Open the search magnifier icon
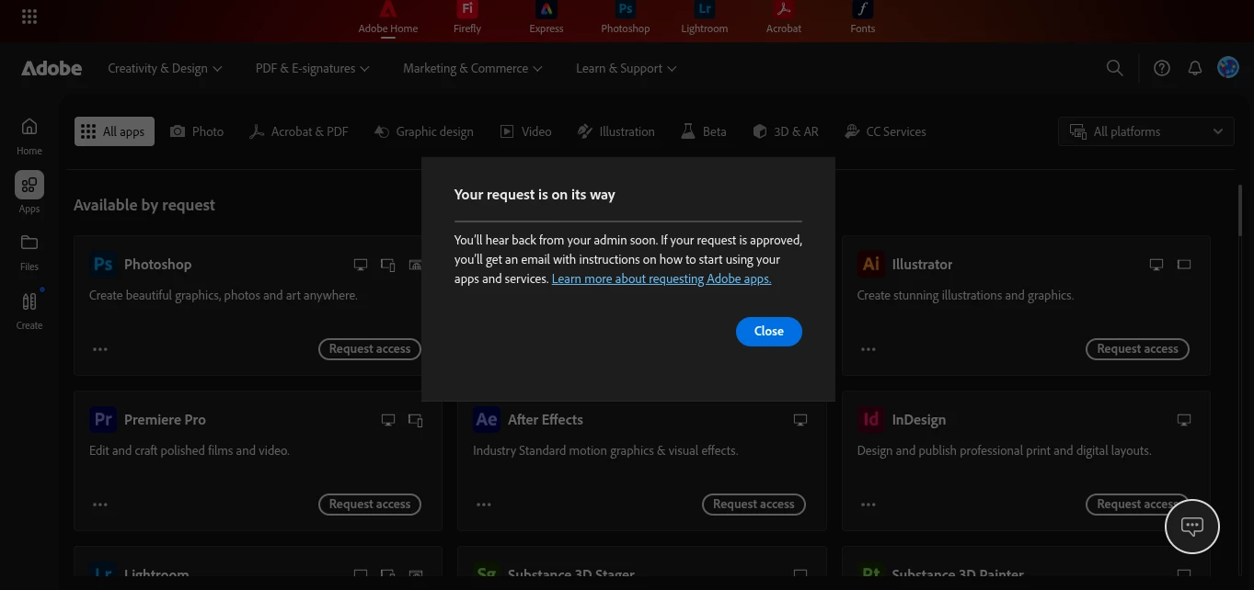Screen dimensions: 1254x590 pos(1114,68)
